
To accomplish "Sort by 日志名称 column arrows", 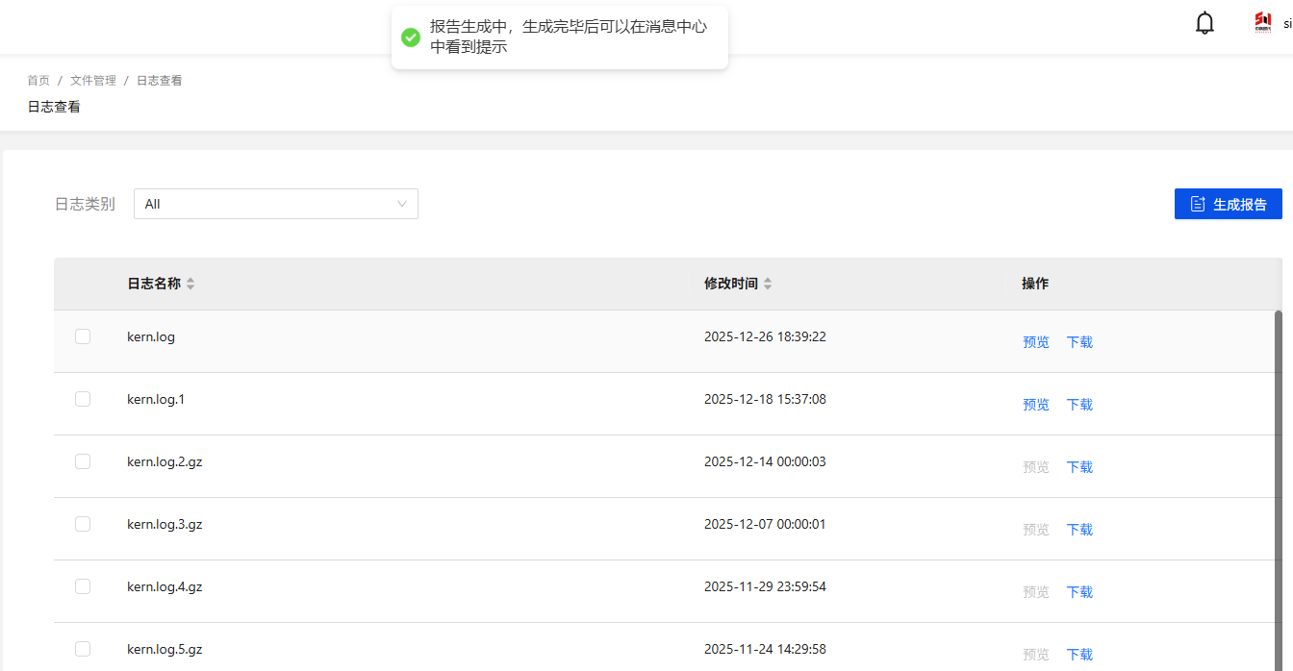I will coord(190,284).
